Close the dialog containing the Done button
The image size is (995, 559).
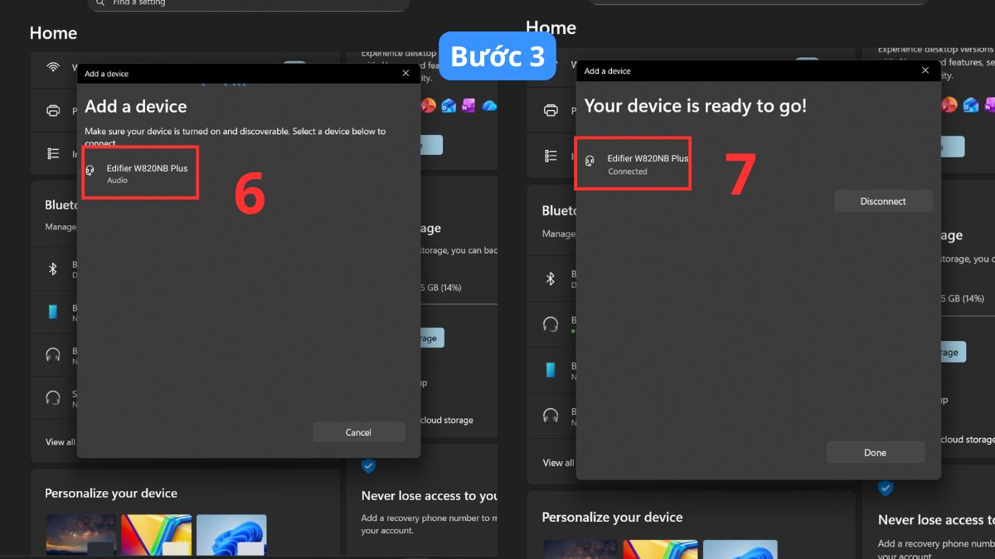[925, 71]
